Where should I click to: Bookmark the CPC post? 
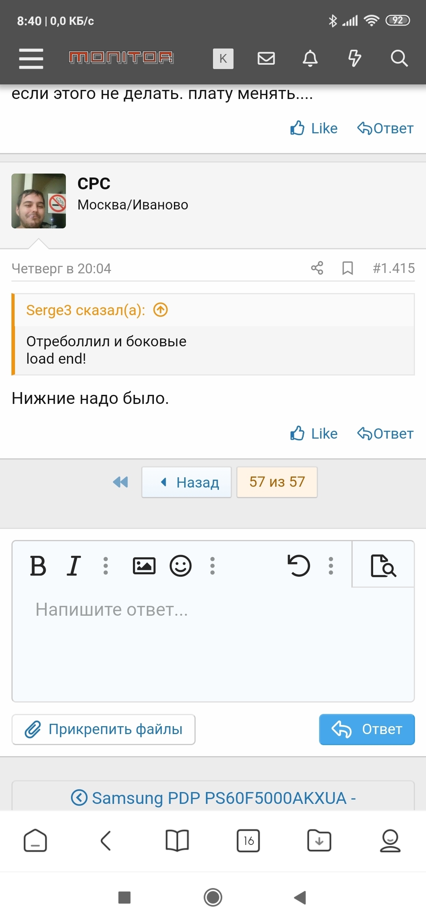(x=348, y=268)
